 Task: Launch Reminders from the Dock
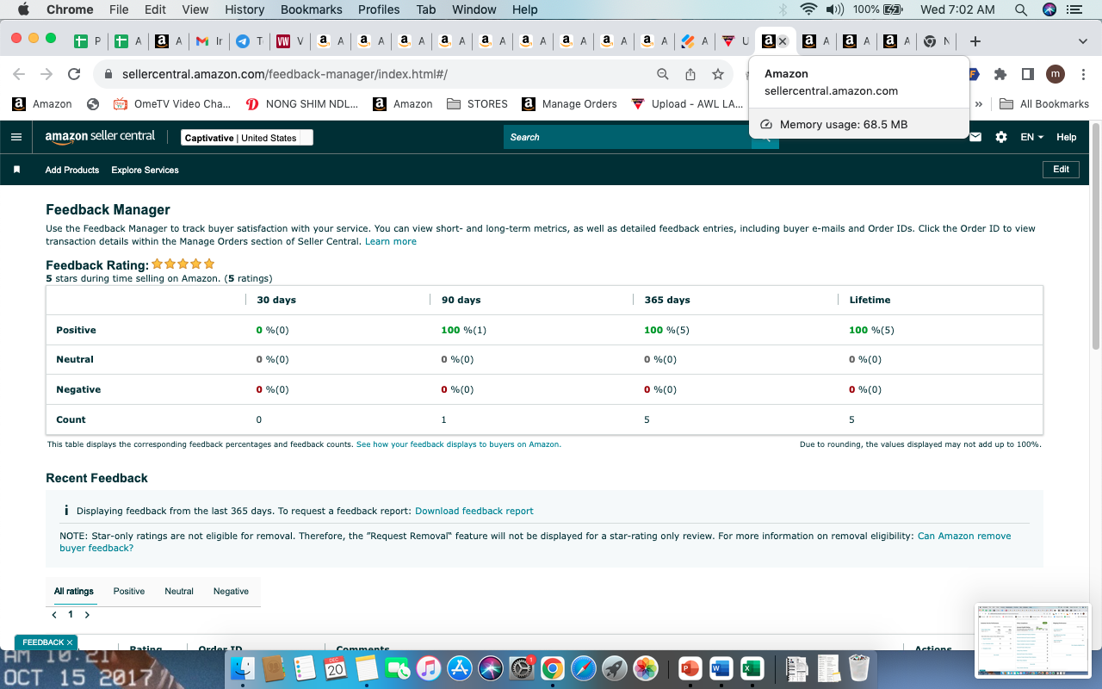point(304,668)
